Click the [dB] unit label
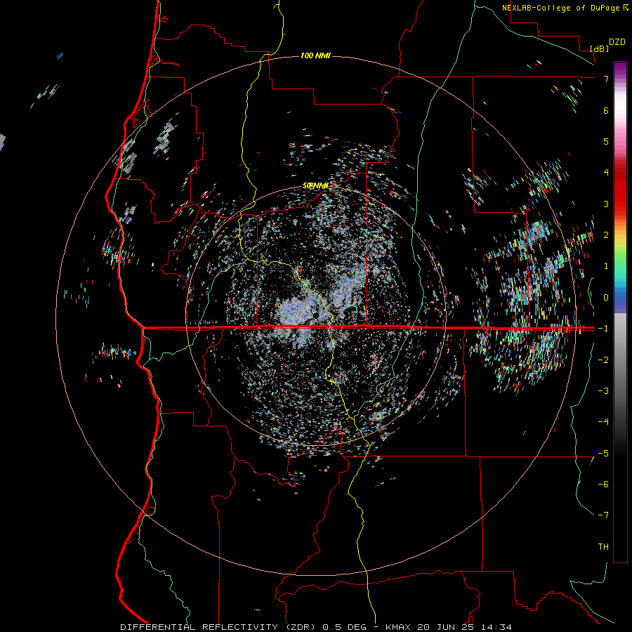 click(600, 48)
